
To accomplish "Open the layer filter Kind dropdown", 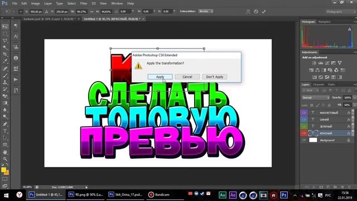I will click(310, 90).
